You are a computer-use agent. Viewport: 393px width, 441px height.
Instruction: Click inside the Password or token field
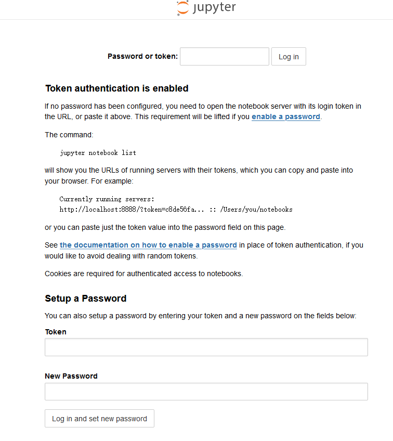point(224,56)
